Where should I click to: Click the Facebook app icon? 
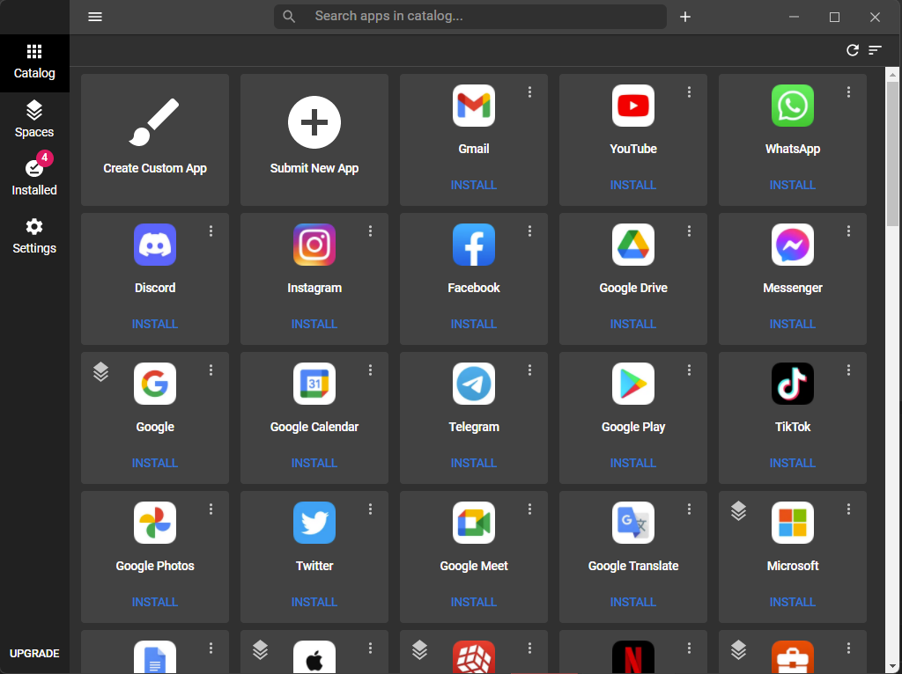point(473,245)
